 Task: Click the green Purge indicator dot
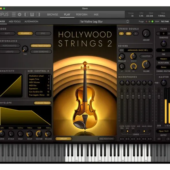[152, 22]
